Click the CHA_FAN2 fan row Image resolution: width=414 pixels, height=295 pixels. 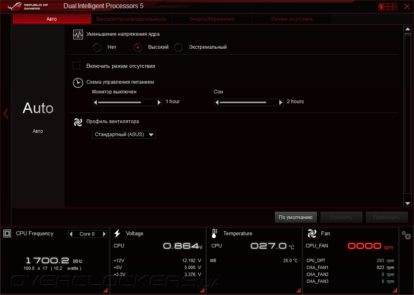click(x=350, y=274)
